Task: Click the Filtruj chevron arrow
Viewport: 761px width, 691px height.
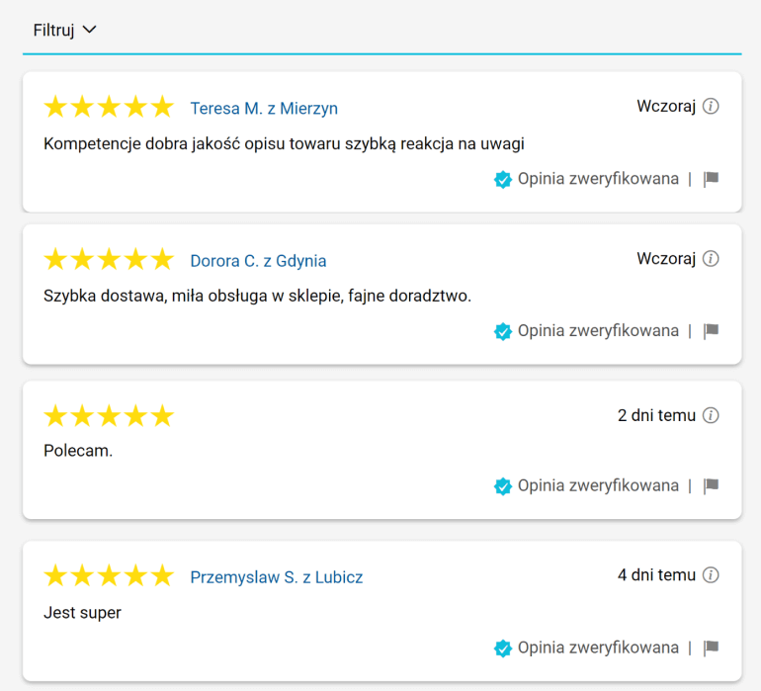Action: click(x=90, y=30)
